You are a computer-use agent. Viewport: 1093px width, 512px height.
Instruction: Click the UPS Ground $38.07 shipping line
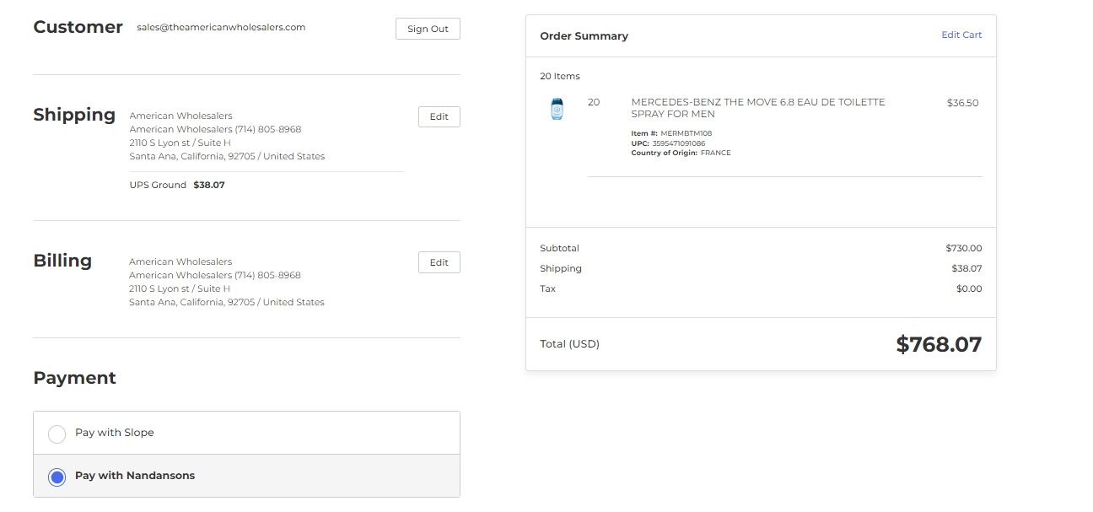(177, 185)
